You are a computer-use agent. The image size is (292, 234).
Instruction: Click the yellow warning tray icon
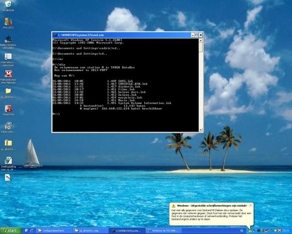tap(250, 231)
